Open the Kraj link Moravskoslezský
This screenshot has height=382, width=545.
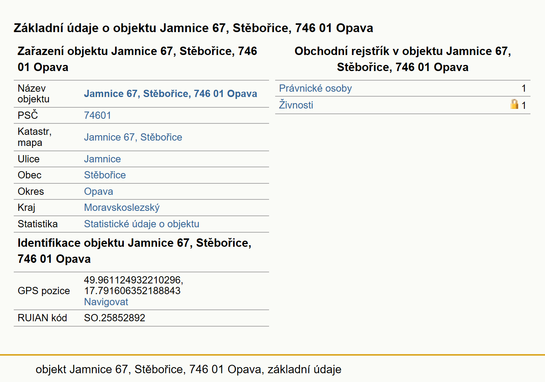tap(122, 207)
